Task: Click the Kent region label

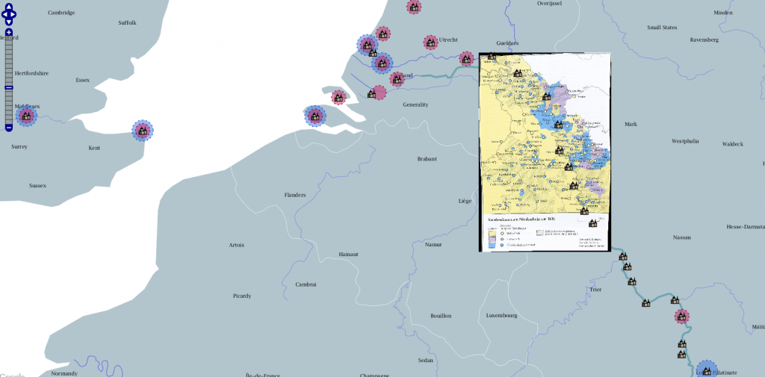Action: [94, 148]
